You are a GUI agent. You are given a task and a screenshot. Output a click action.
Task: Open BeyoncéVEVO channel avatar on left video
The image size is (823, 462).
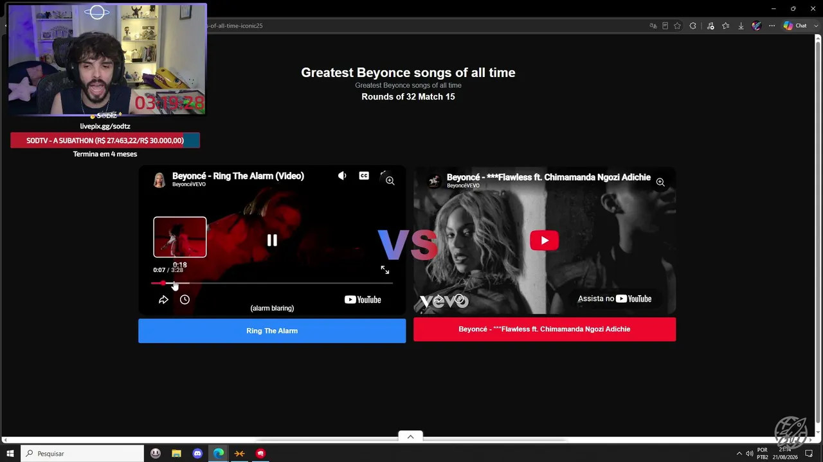(x=159, y=180)
